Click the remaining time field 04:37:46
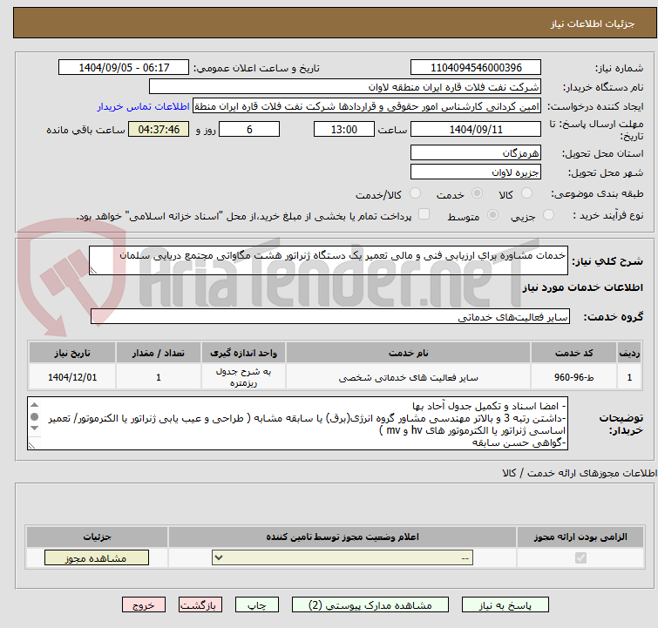 click(x=159, y=129)
